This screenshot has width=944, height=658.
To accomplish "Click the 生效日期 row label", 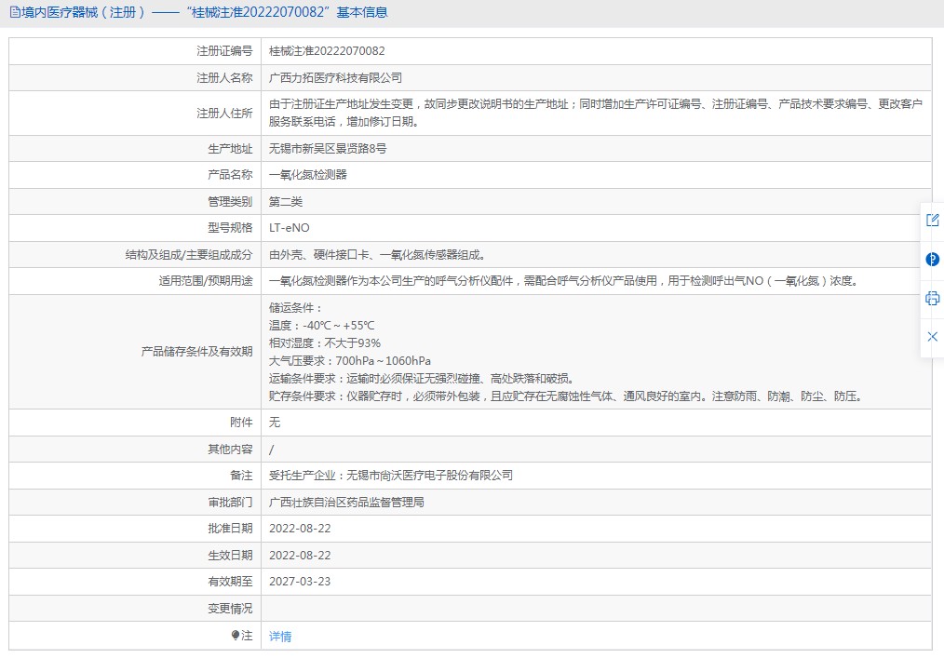I will coord(230,555).
